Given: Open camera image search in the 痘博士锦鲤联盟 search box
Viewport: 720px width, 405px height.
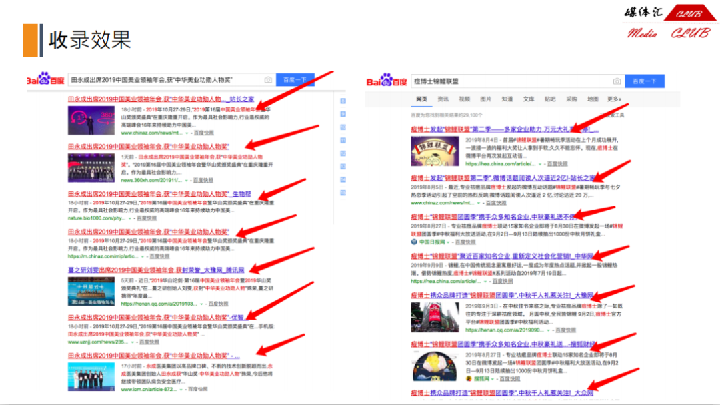Looking at the screenshot, I should pyautogui.click(x=617, y=81).
